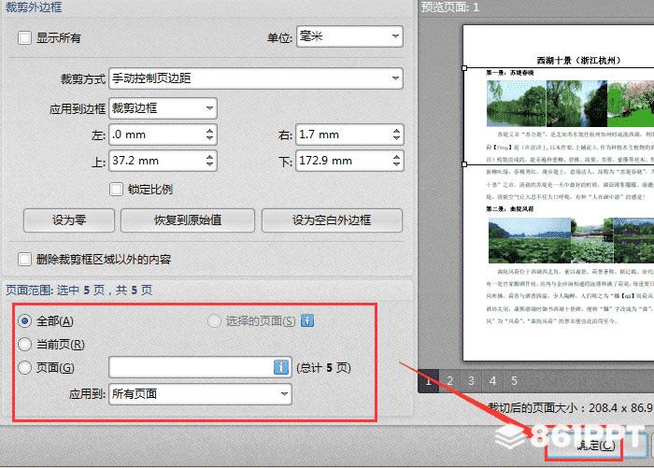Select the 页面(G) radio button
Screen dimensions: 654x468
[x=25, y=367]
